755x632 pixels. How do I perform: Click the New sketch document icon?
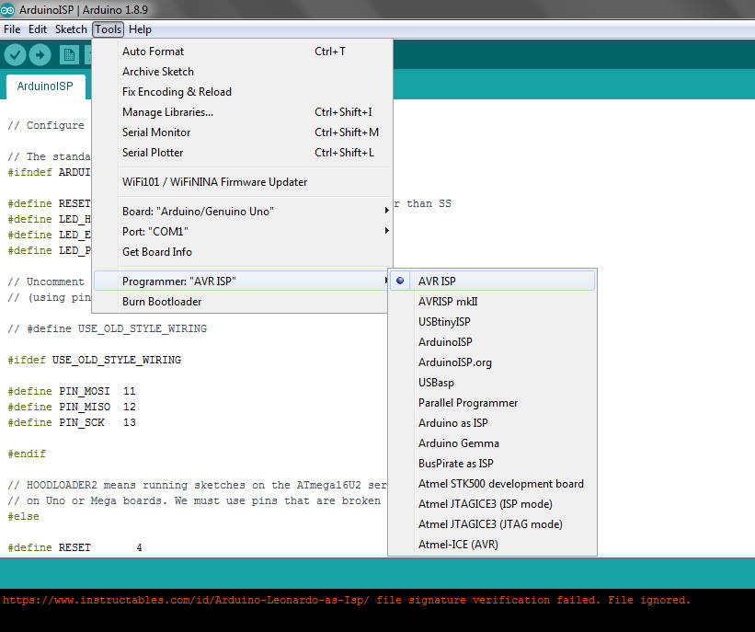pos(69,55)
